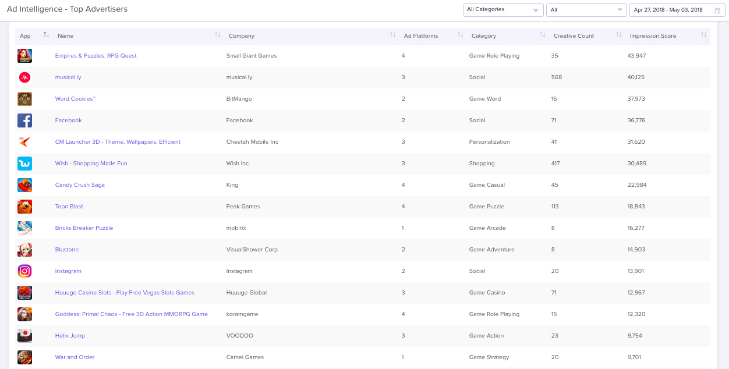Click the Empires & Puzzles app icon

tap(24, 56)
